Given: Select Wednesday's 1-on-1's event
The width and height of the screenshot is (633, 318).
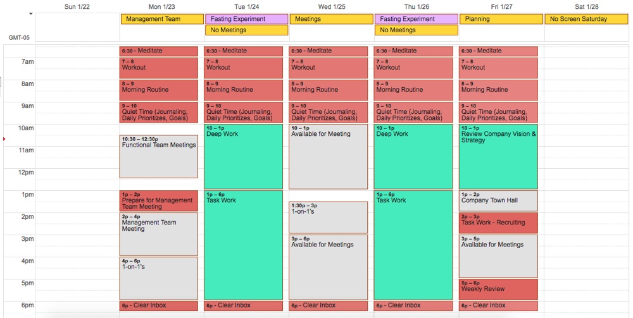Looking at the screenshot, I should (328, 217).
